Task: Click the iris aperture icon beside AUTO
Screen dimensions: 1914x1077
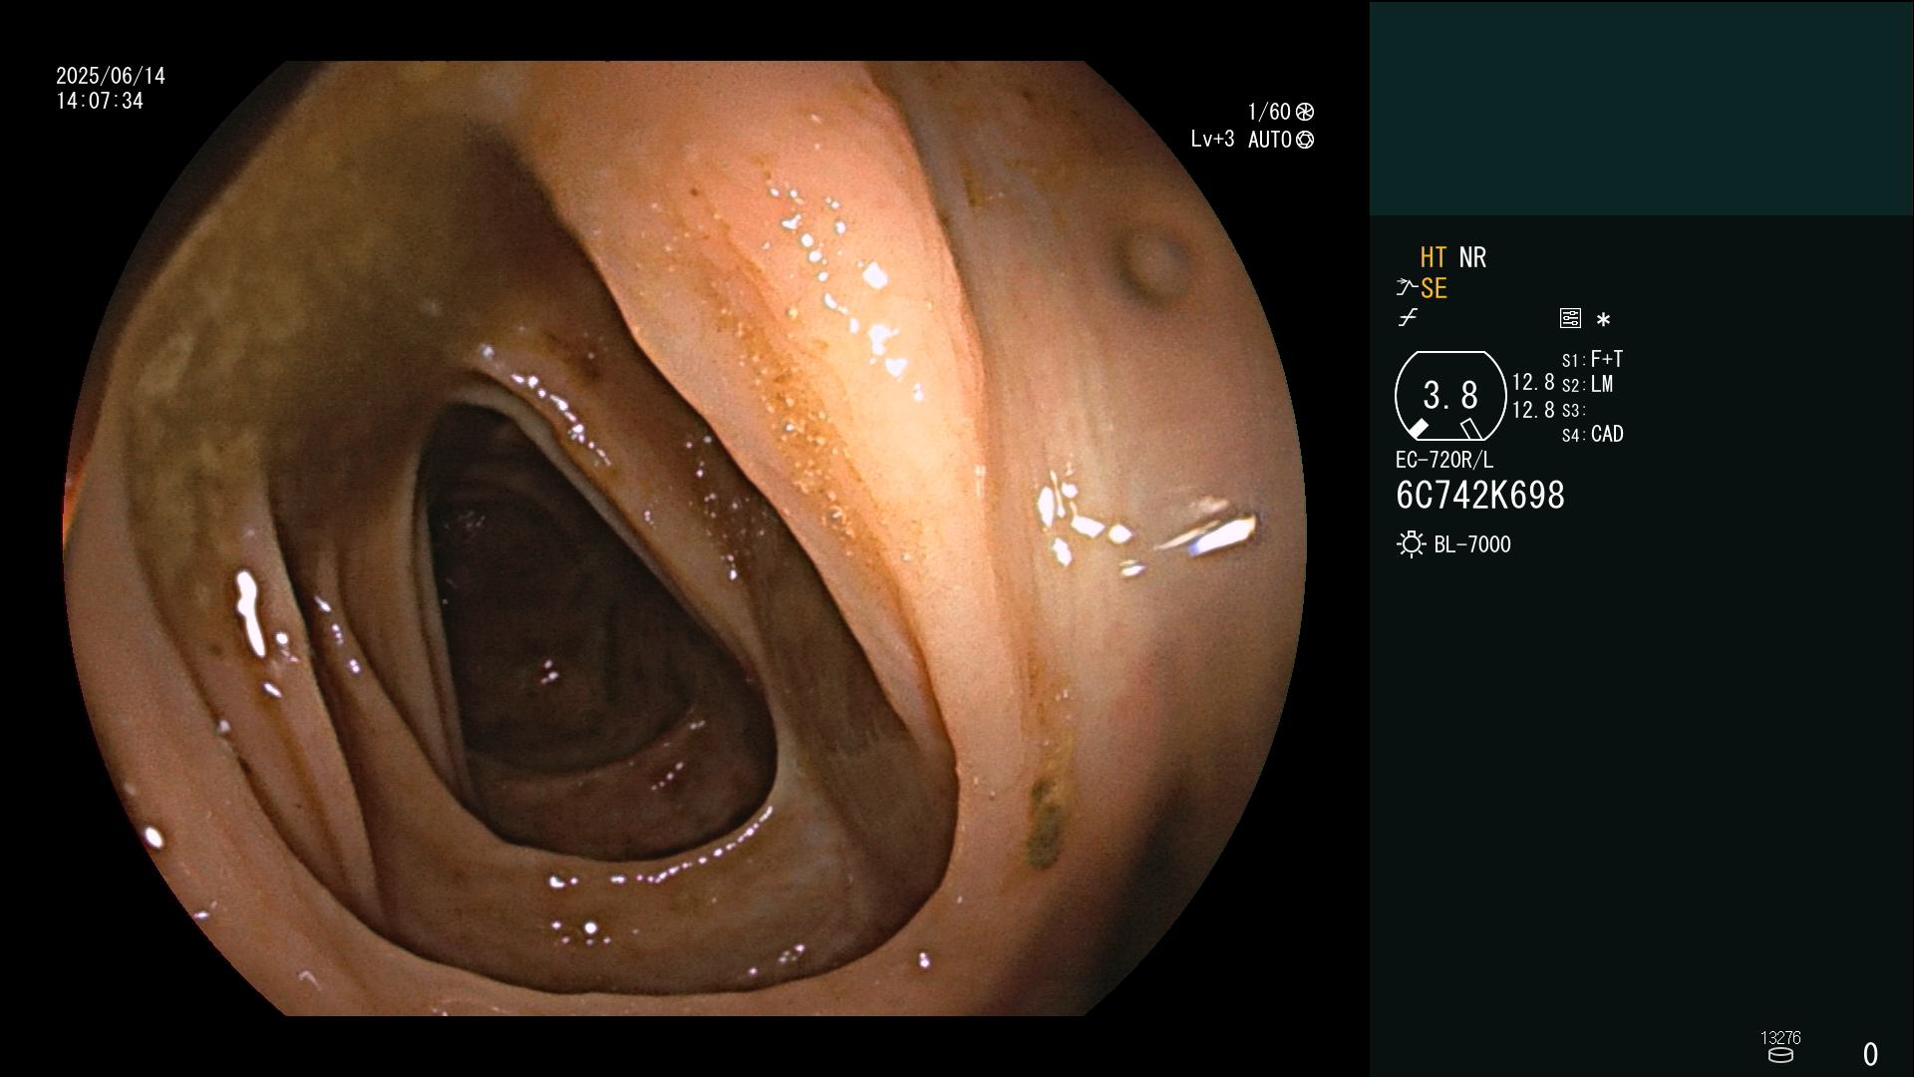Action: pos(1305,141)
